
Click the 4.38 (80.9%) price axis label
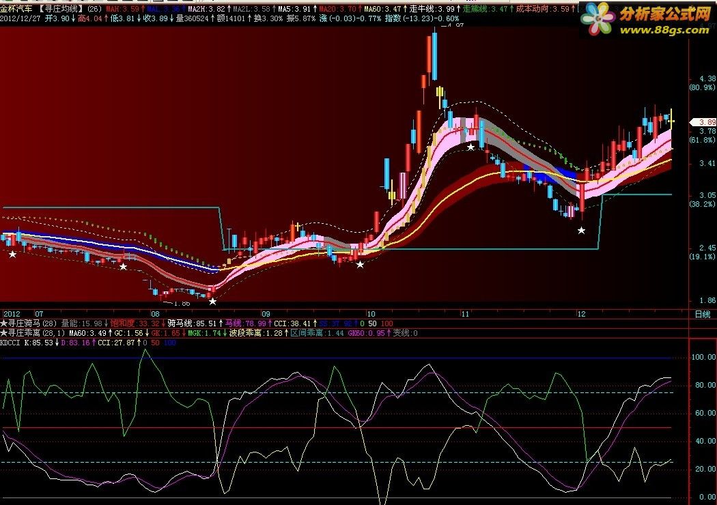point(703,83)
